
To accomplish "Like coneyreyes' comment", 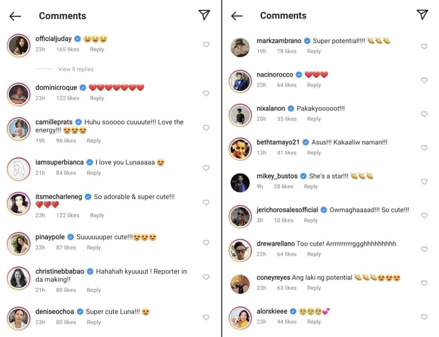I will click(424, 283).
